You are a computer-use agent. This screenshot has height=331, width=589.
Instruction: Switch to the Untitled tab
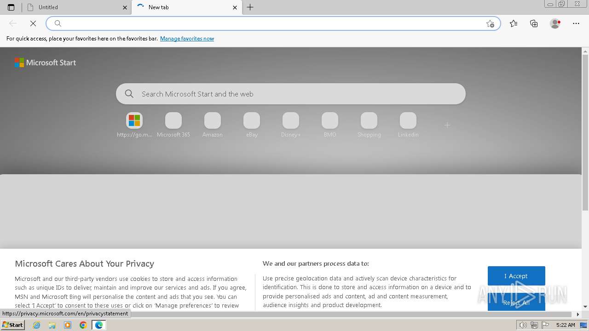pyautogui.click(x=77, y=7)
